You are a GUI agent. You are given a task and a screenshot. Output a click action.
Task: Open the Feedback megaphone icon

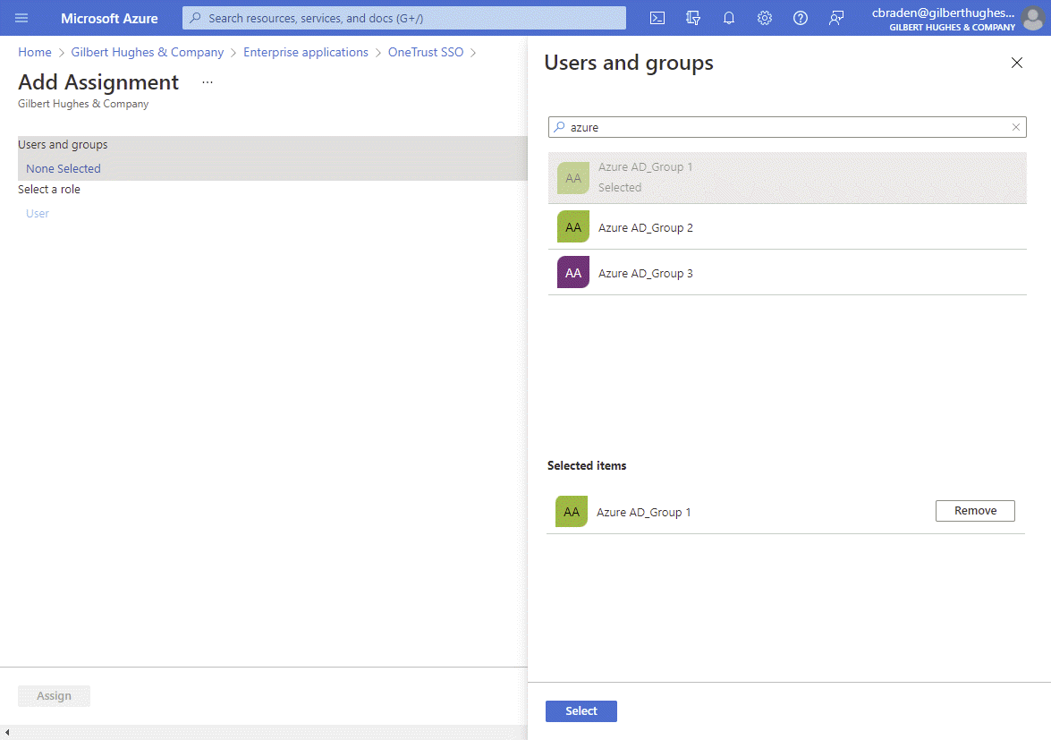[x=836, y=18]
